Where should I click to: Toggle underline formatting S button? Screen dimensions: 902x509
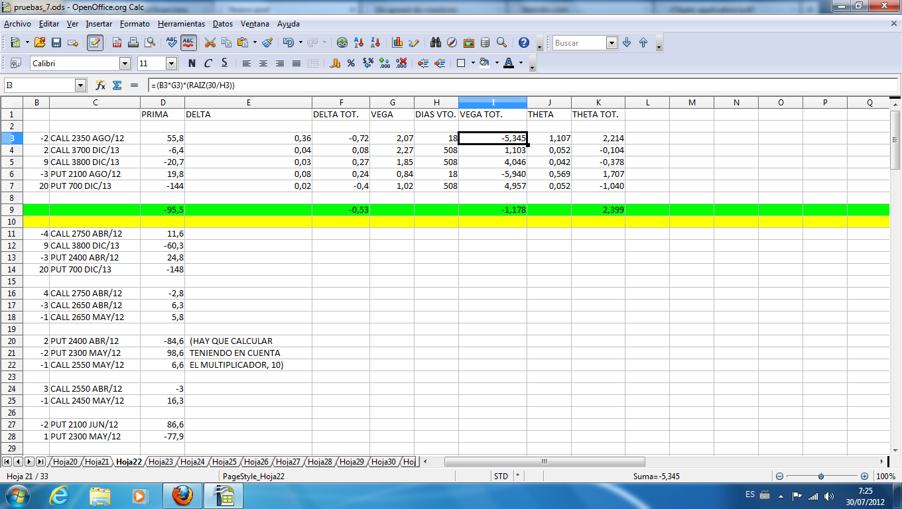tap(225, 64)
